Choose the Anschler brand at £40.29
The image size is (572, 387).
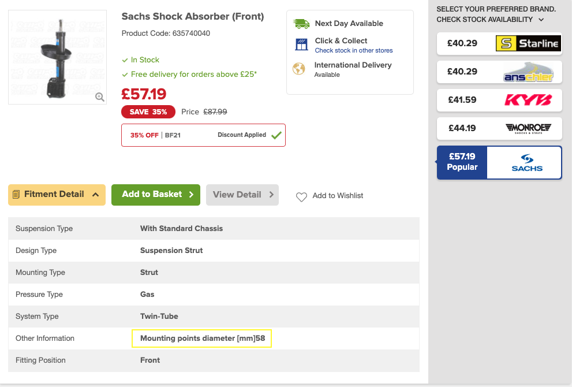(499, 72)
